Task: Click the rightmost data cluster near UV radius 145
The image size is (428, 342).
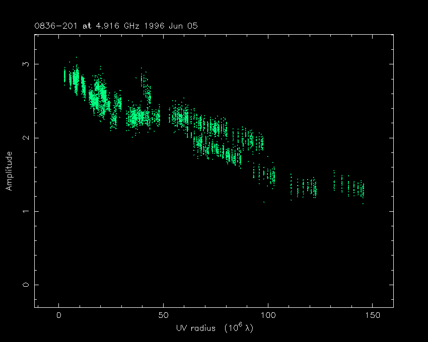Action: 362,191
